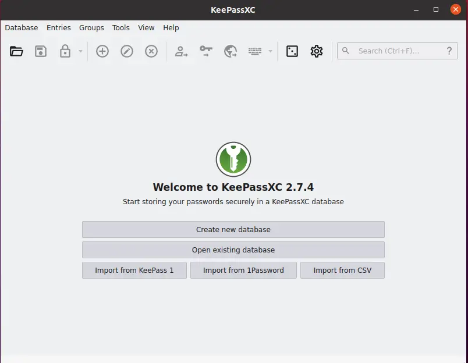Click the search magnifier icon
Image resolution: width=468 pixels, height=363 pixels.
pos(345,51)
